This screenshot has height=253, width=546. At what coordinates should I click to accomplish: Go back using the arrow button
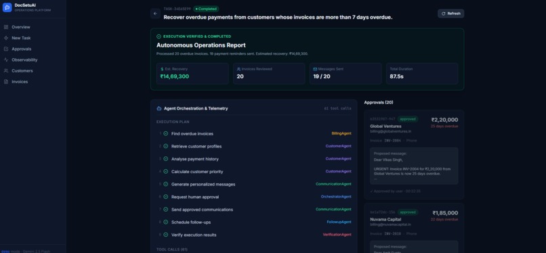pyautogui.click(x=155, y=14)
